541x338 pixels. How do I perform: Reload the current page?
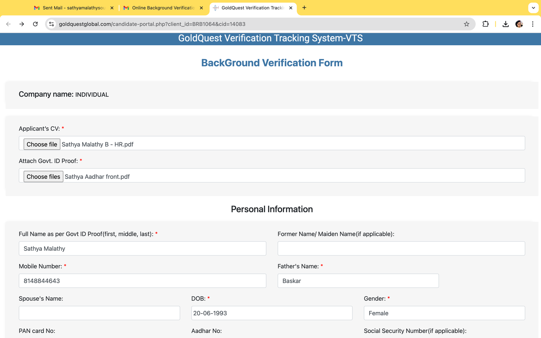click(35, 24)
